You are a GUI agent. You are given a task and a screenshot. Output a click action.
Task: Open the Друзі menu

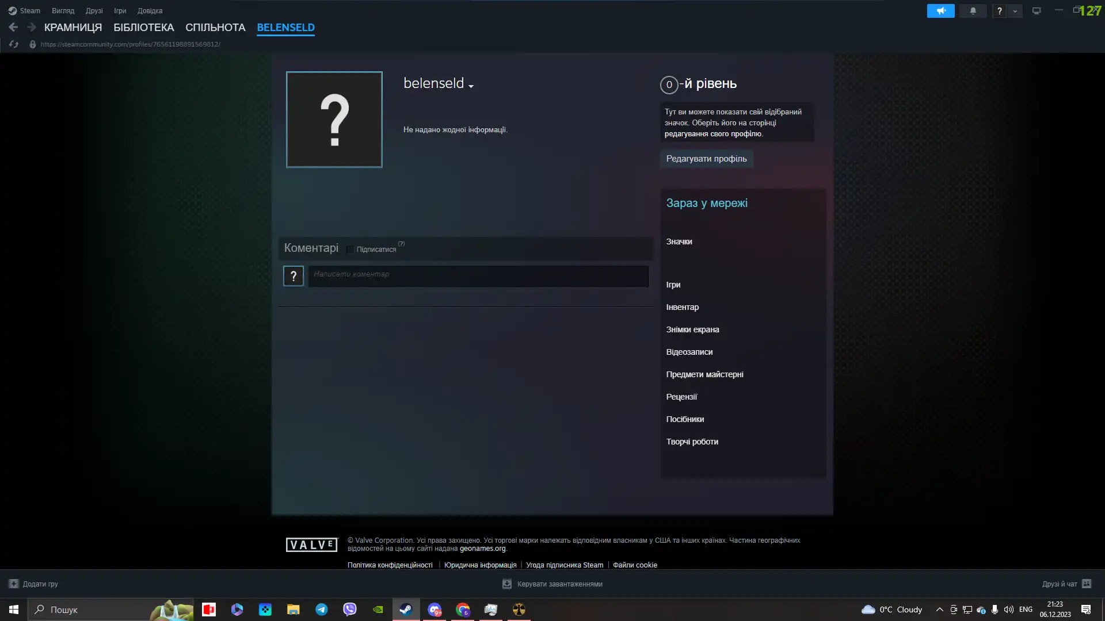pyautogui.click(x=94, y=11)
